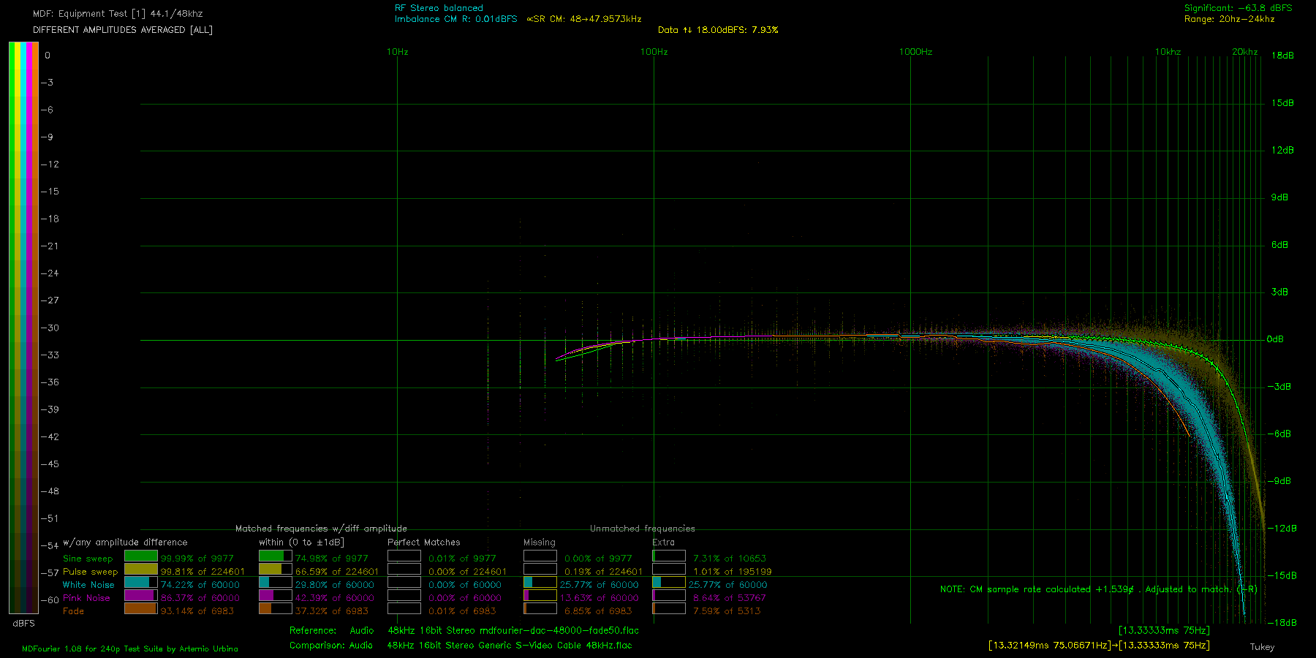
Task: Click the 'RF Stereo balanced' text
Action: tap(439, 8)
